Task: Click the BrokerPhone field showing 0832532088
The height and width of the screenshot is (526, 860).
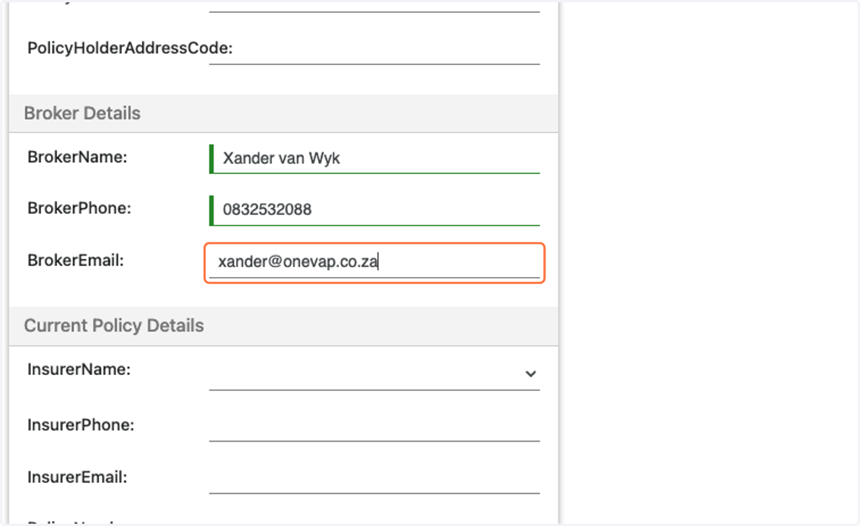Action: point(374,210)
